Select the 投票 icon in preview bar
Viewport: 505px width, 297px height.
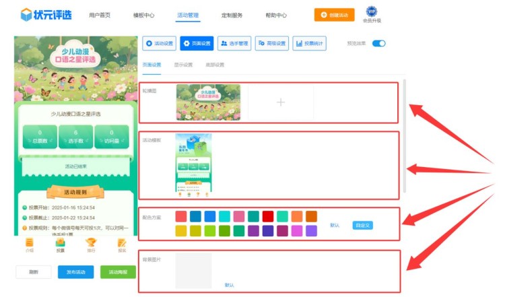60,244
